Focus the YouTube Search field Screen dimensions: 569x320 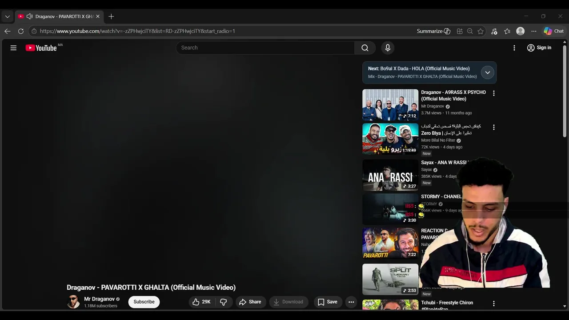[265, 48]
